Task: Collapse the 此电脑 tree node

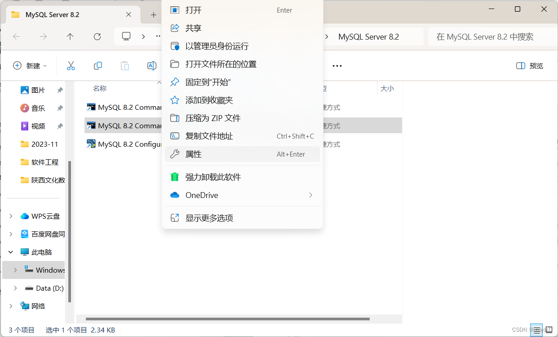Action: pyautogui.click(x=11, y=252)
